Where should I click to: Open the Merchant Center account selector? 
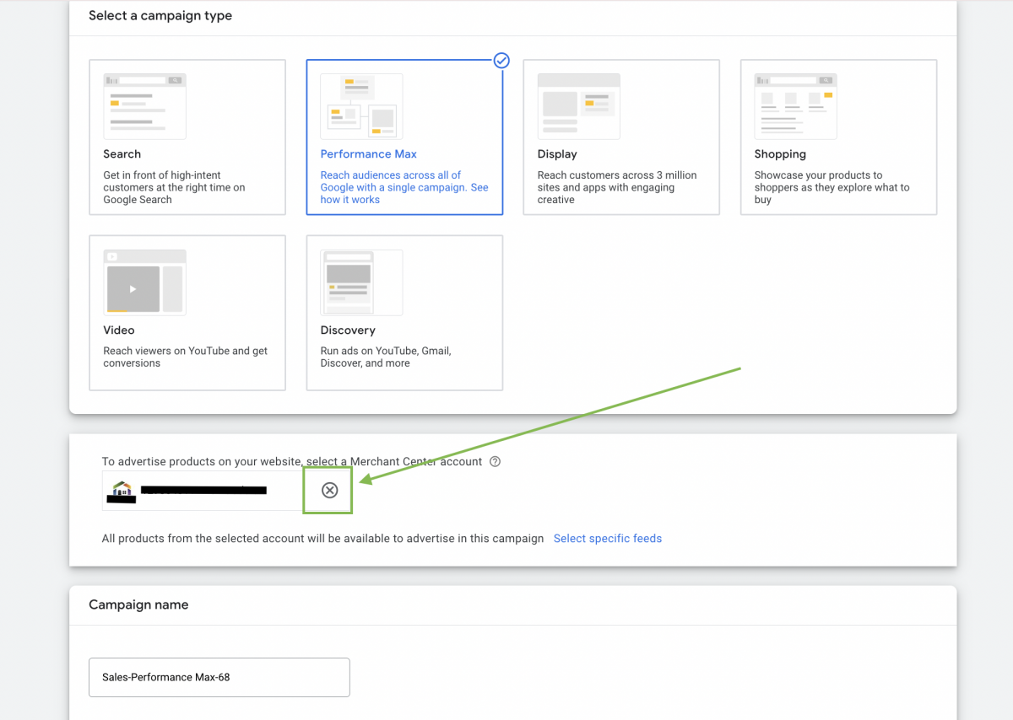[x=203, y=491]
